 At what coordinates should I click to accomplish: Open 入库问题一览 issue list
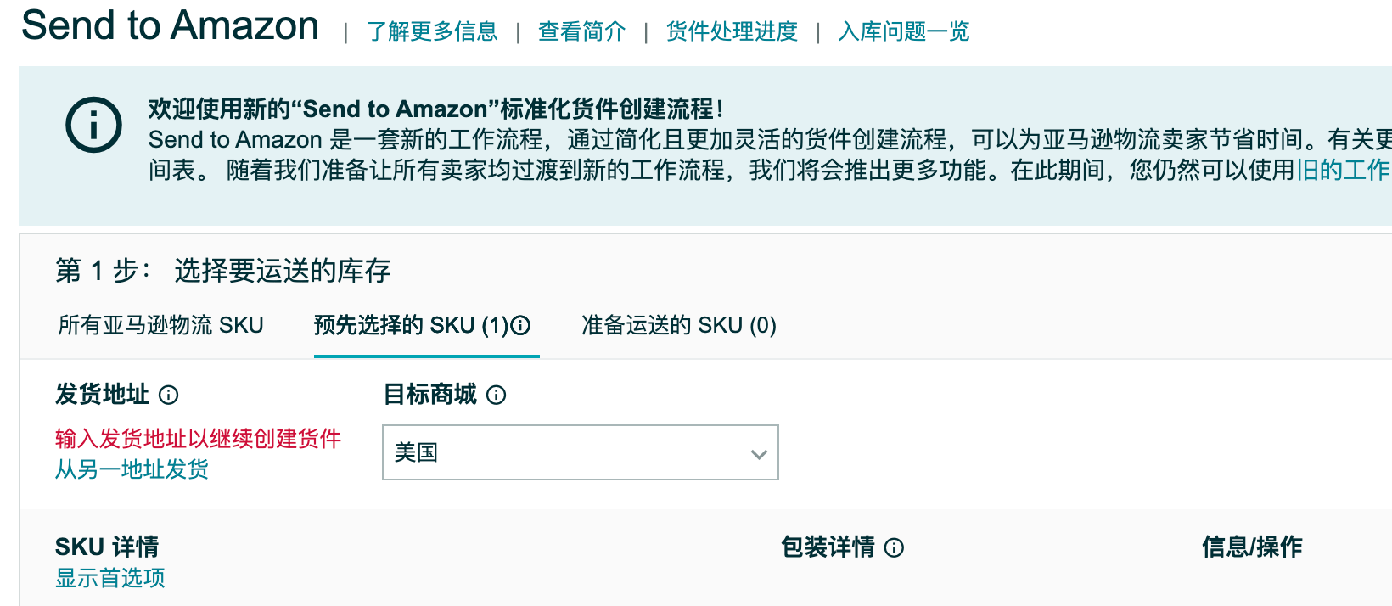(x=903, y=31)
